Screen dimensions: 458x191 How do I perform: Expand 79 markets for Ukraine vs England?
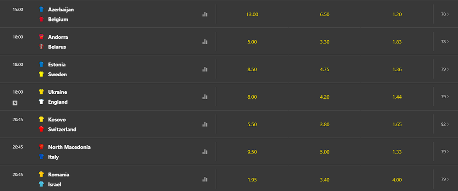coord(445,96)
